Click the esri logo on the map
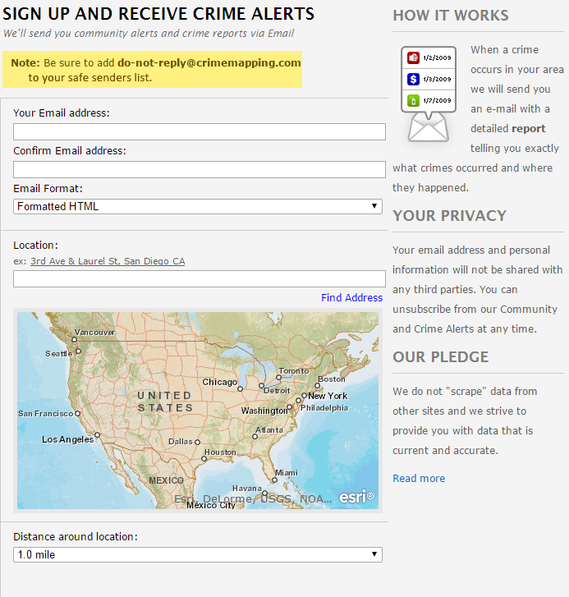Screen dimensions: 569x597 [356, 497]
